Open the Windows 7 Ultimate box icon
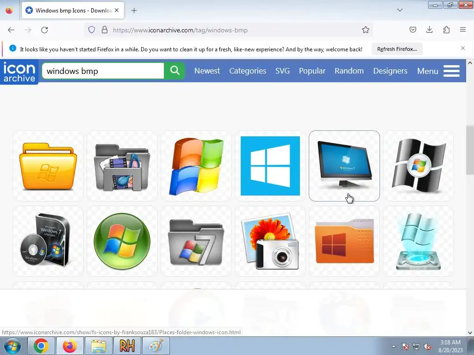Screen dimensions: 474x355 tap(48, 241)
